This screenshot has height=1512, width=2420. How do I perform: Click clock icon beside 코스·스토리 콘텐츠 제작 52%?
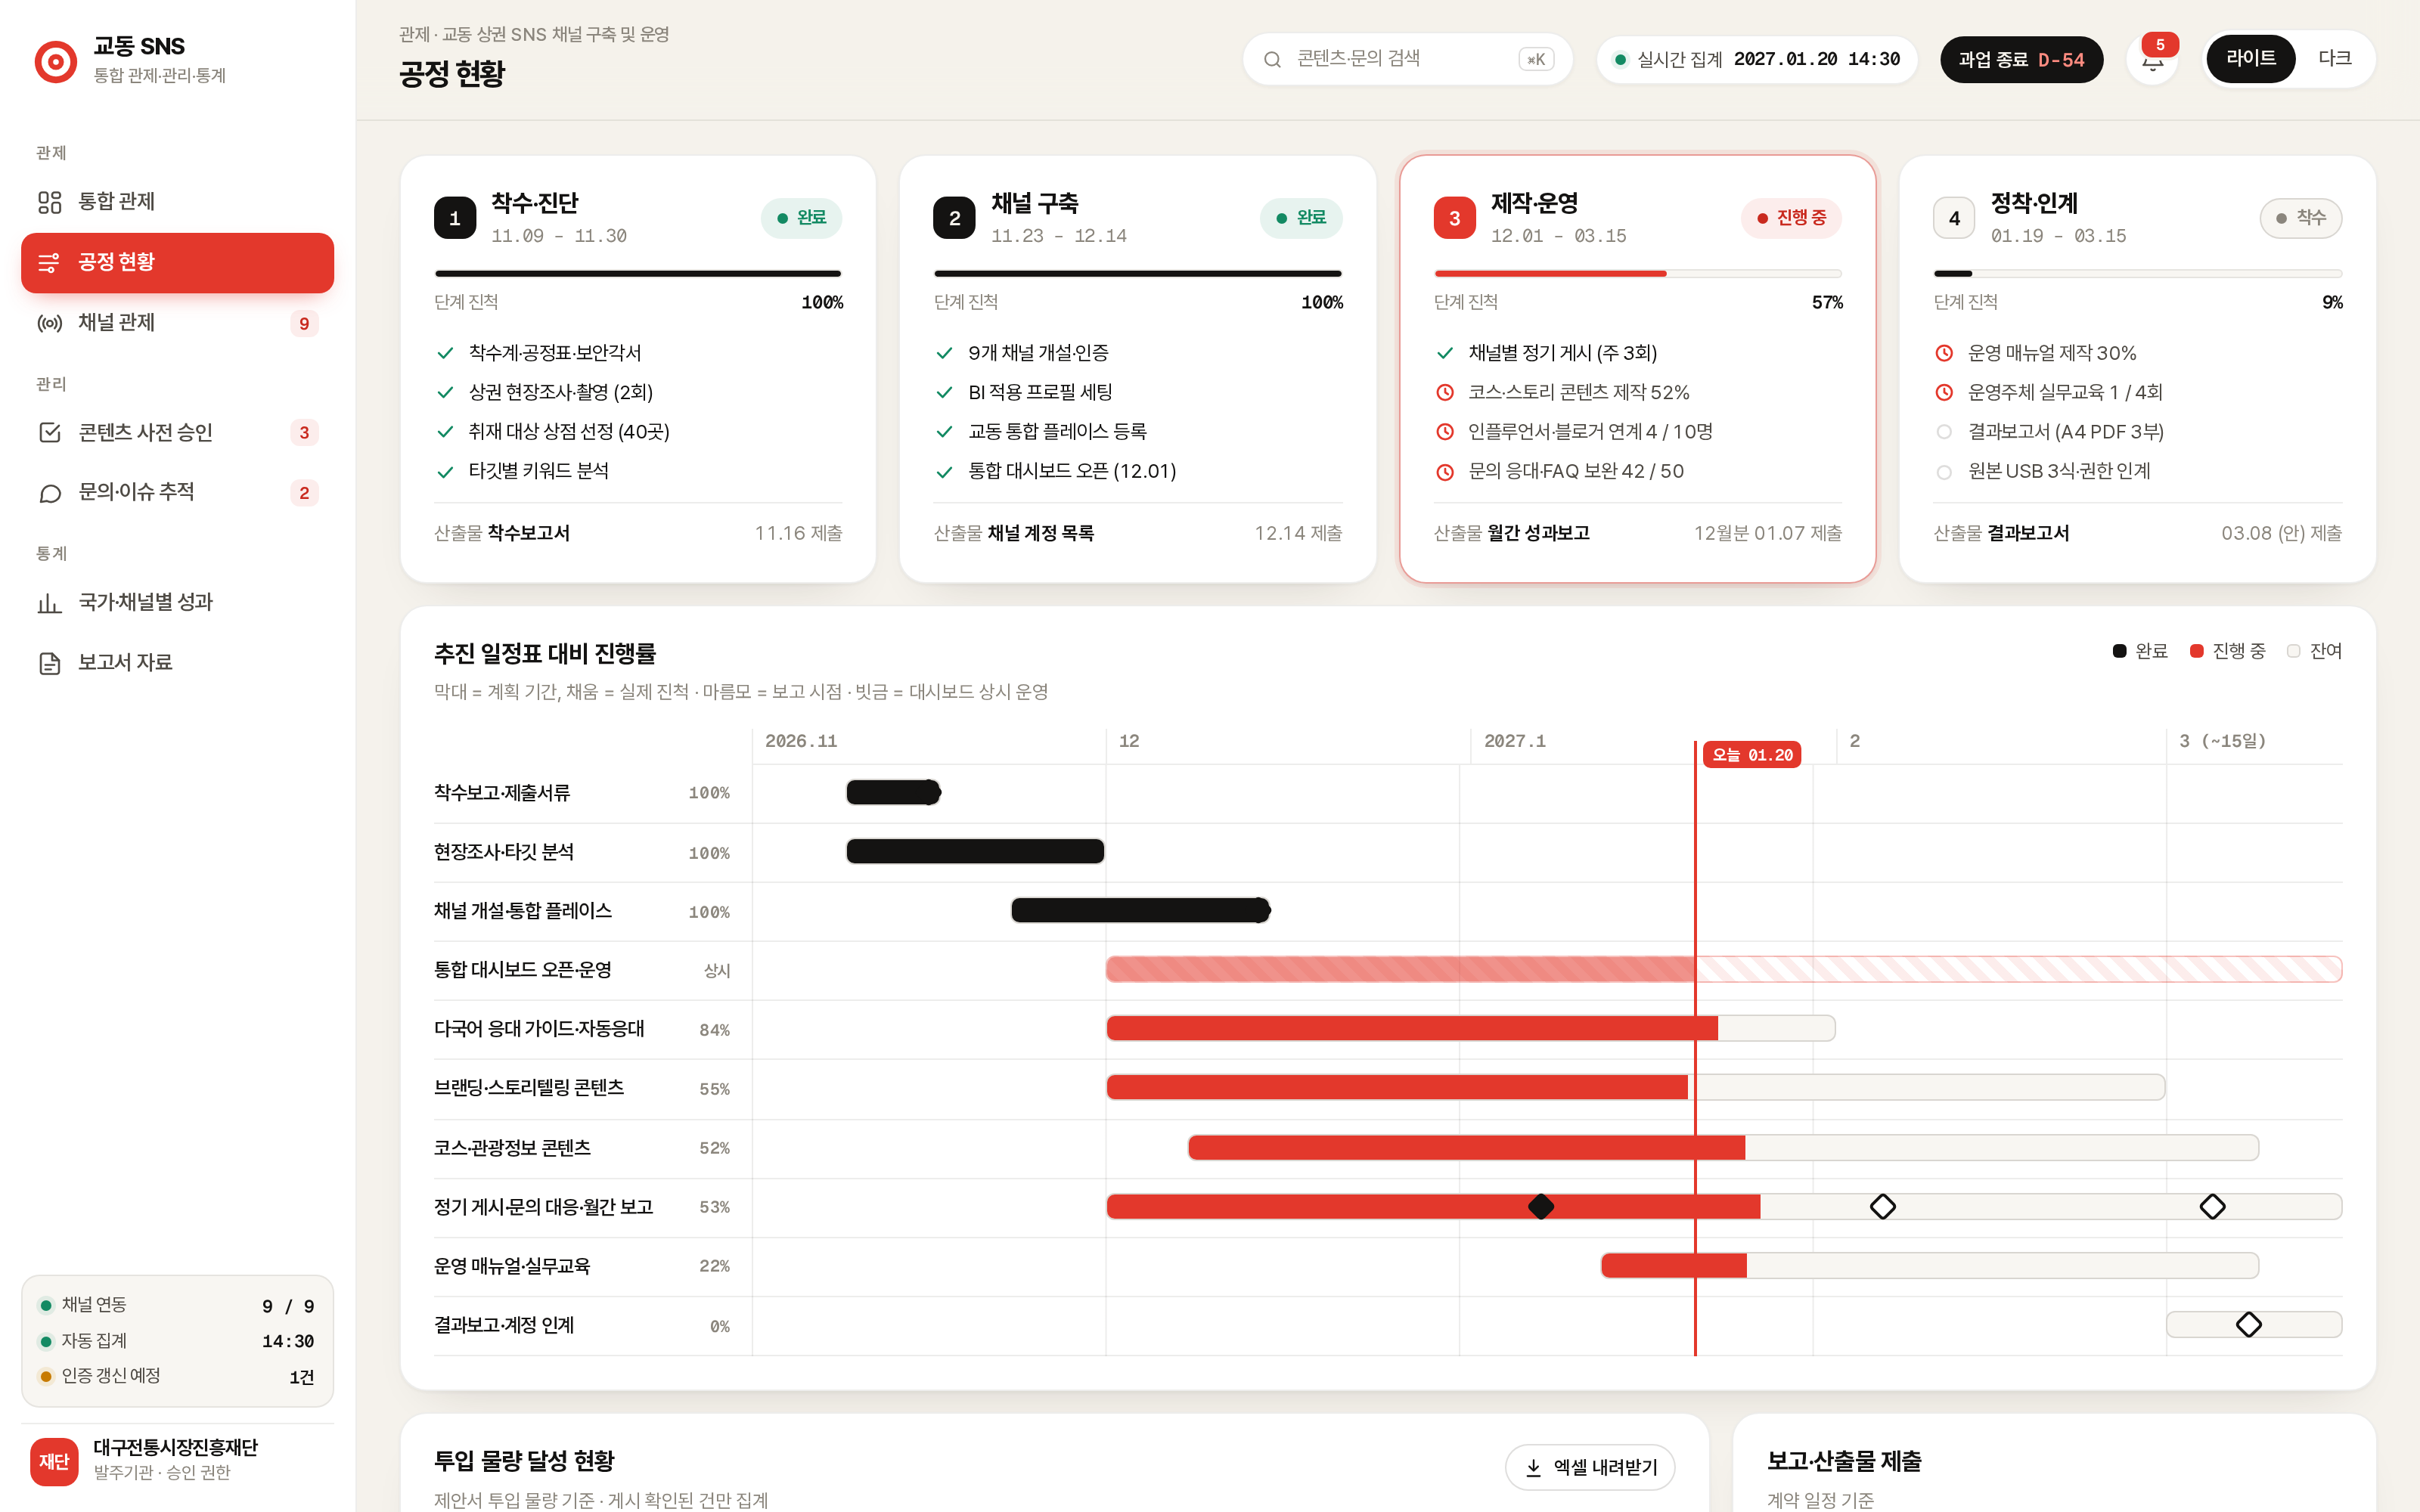tap(1445, 393)
